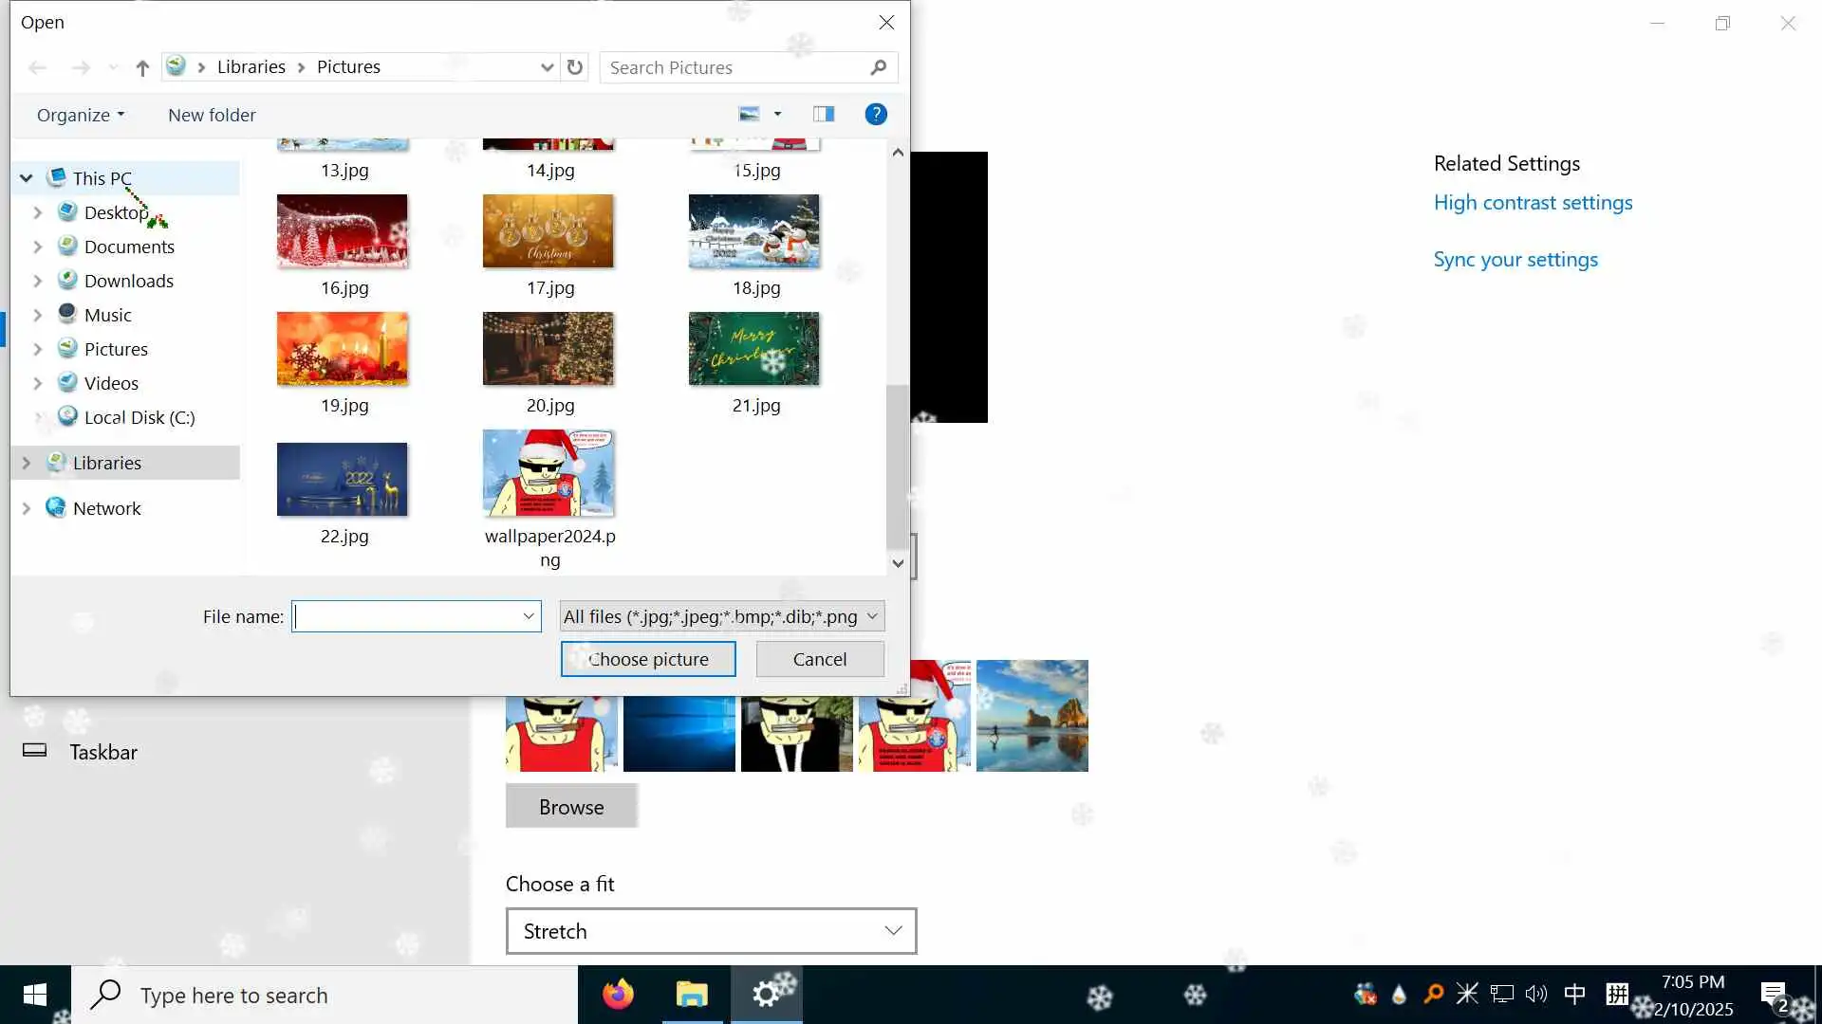
Task: Open File Explorer from the taskbar
Action: (692, 995)
